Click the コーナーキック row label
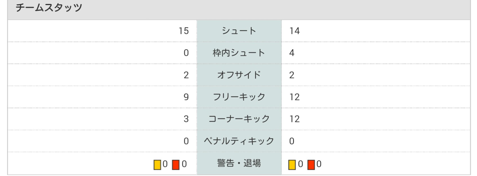 pos(239,119)
